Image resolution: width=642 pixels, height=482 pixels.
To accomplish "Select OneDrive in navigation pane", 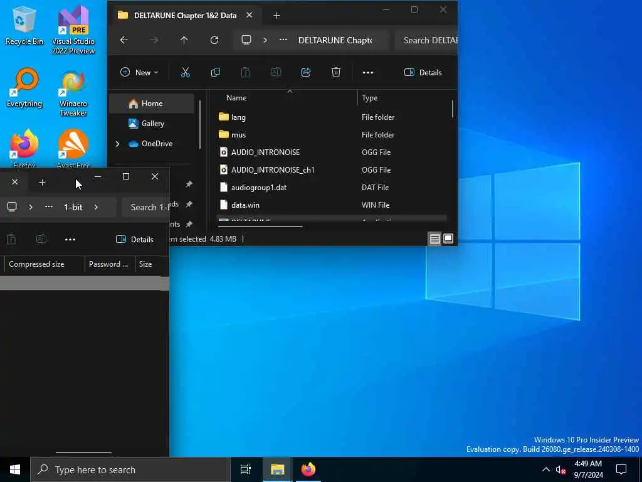I will point(151,144).
